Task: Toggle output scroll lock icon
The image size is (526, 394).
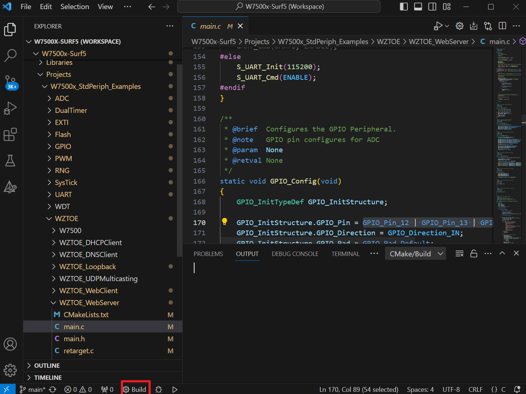Action: [474, 253]
